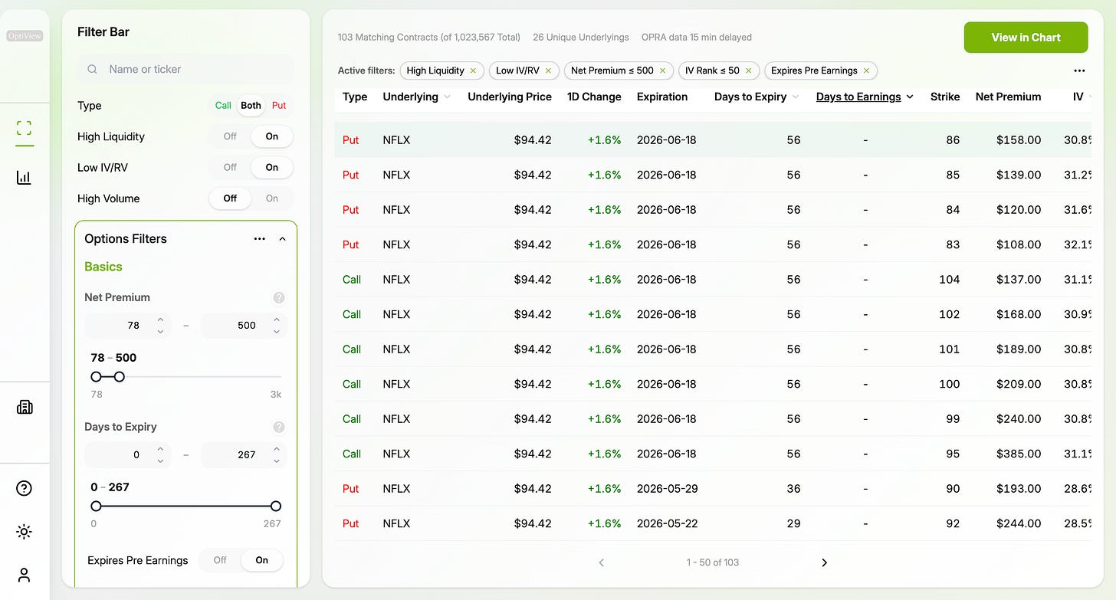Screen dimensions: 1116x600
Task: Show Net Premium help tooltip icon
Action: point(279,297)
